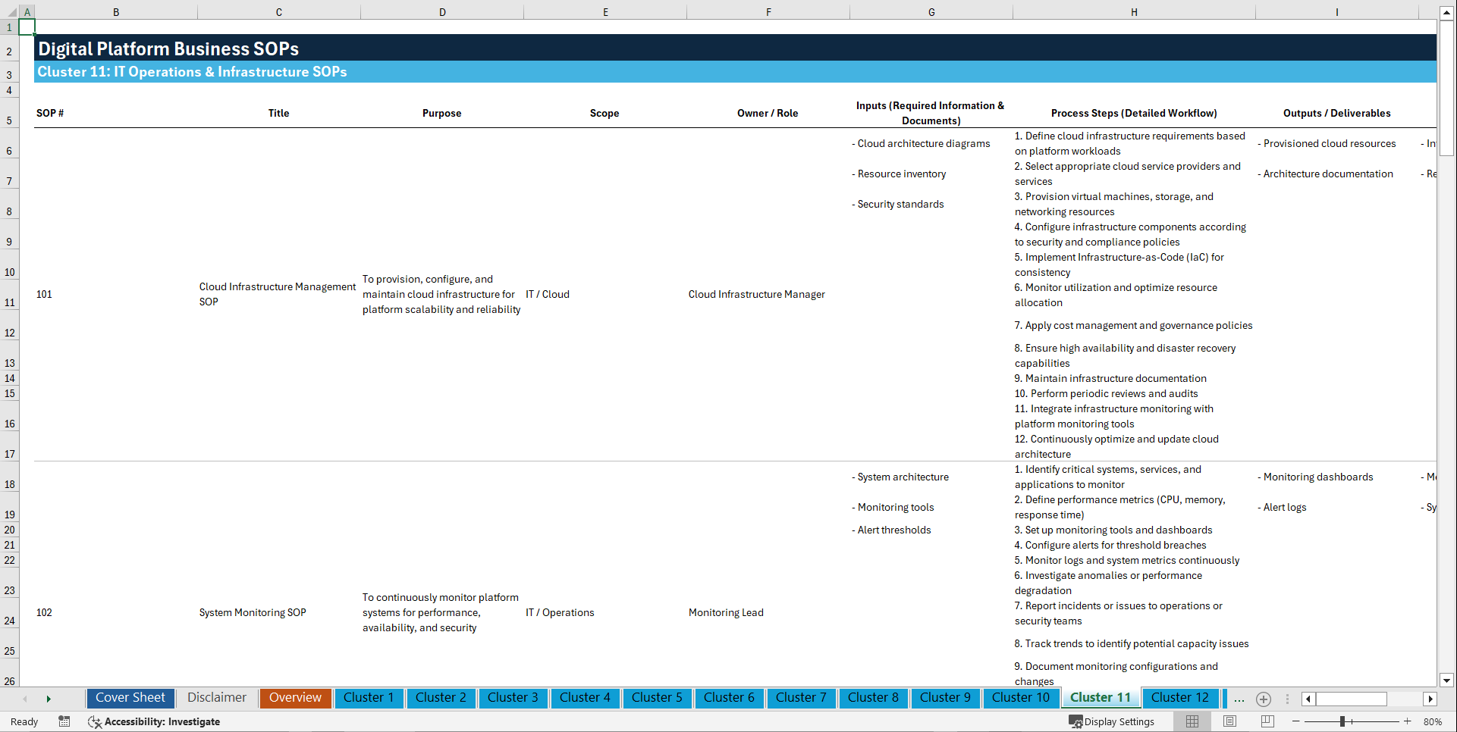The width and height of the screenshot is (1457, 732).
Task: Open the Cluster 12 sheet tab
Action: tap(1180, 698)
